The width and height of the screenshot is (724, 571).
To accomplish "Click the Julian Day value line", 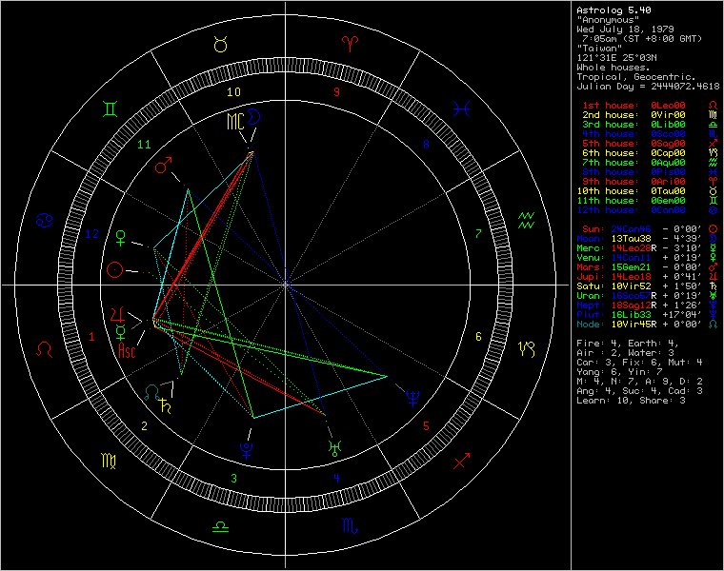I will (648, 87).
